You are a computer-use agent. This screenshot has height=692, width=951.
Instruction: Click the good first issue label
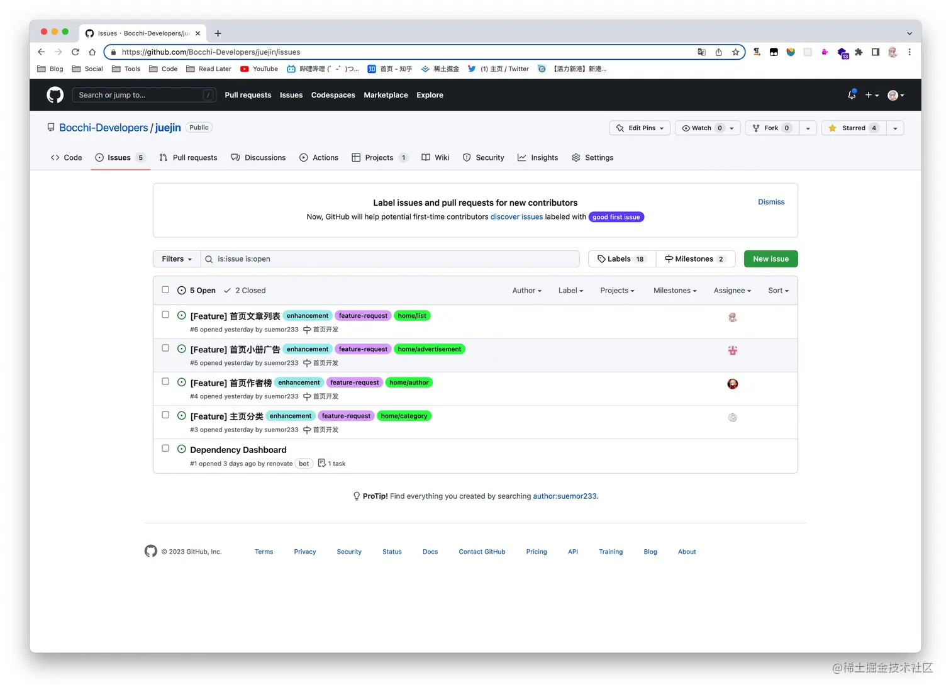click(x=616, y=217)
